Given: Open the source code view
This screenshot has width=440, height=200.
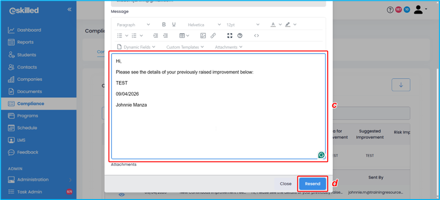Looking at the screenshot, I should pos(256,36).
